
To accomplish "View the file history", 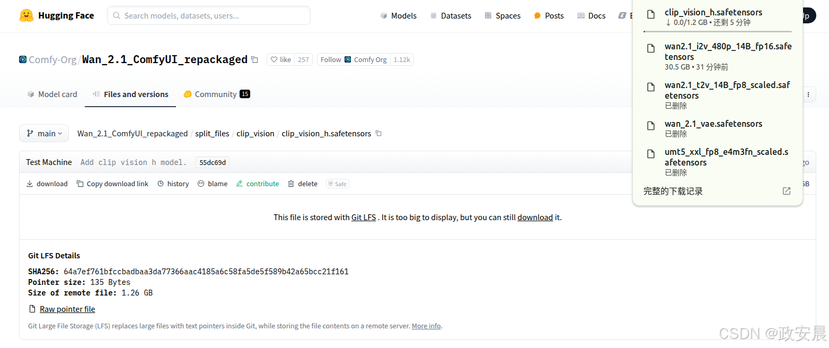I will tap(173, 184).
